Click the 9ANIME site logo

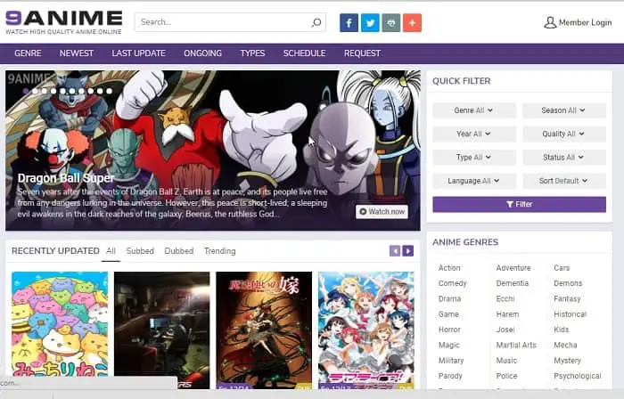(63, 22)
